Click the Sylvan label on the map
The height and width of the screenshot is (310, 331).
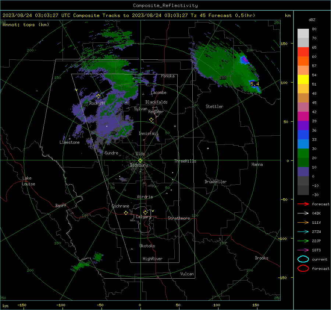140,109
